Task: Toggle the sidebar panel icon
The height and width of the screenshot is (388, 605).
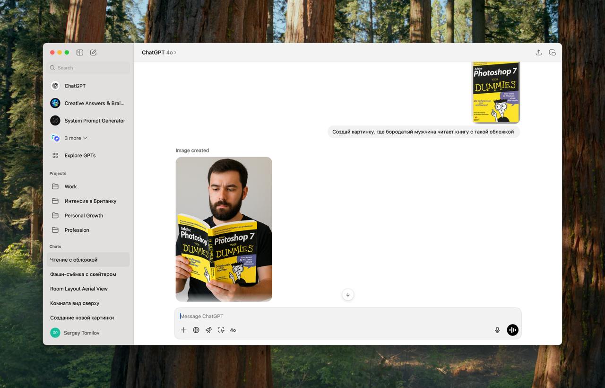Action: [x=80, y=53]
